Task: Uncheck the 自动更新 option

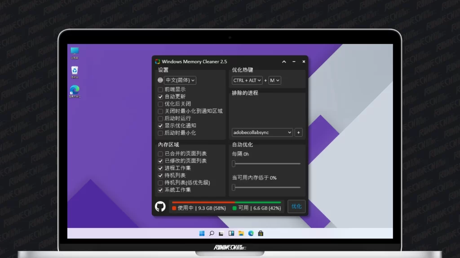Action: 160,97
